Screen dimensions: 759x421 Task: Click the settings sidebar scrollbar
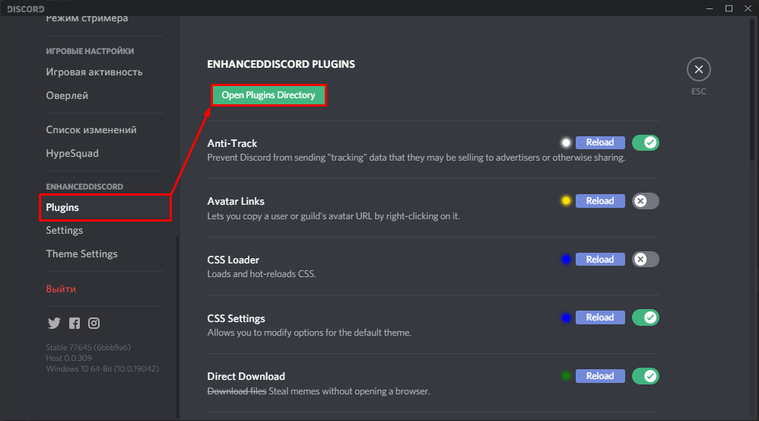coord(177,327)
